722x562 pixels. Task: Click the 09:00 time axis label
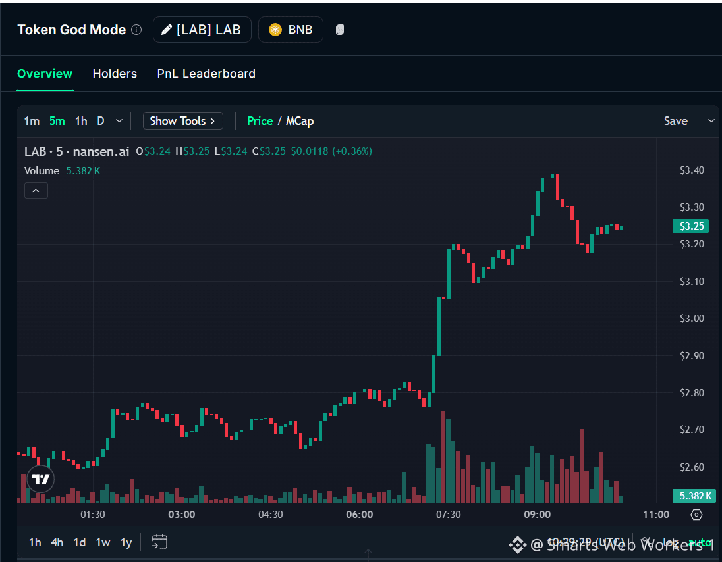tap(538, 514)
